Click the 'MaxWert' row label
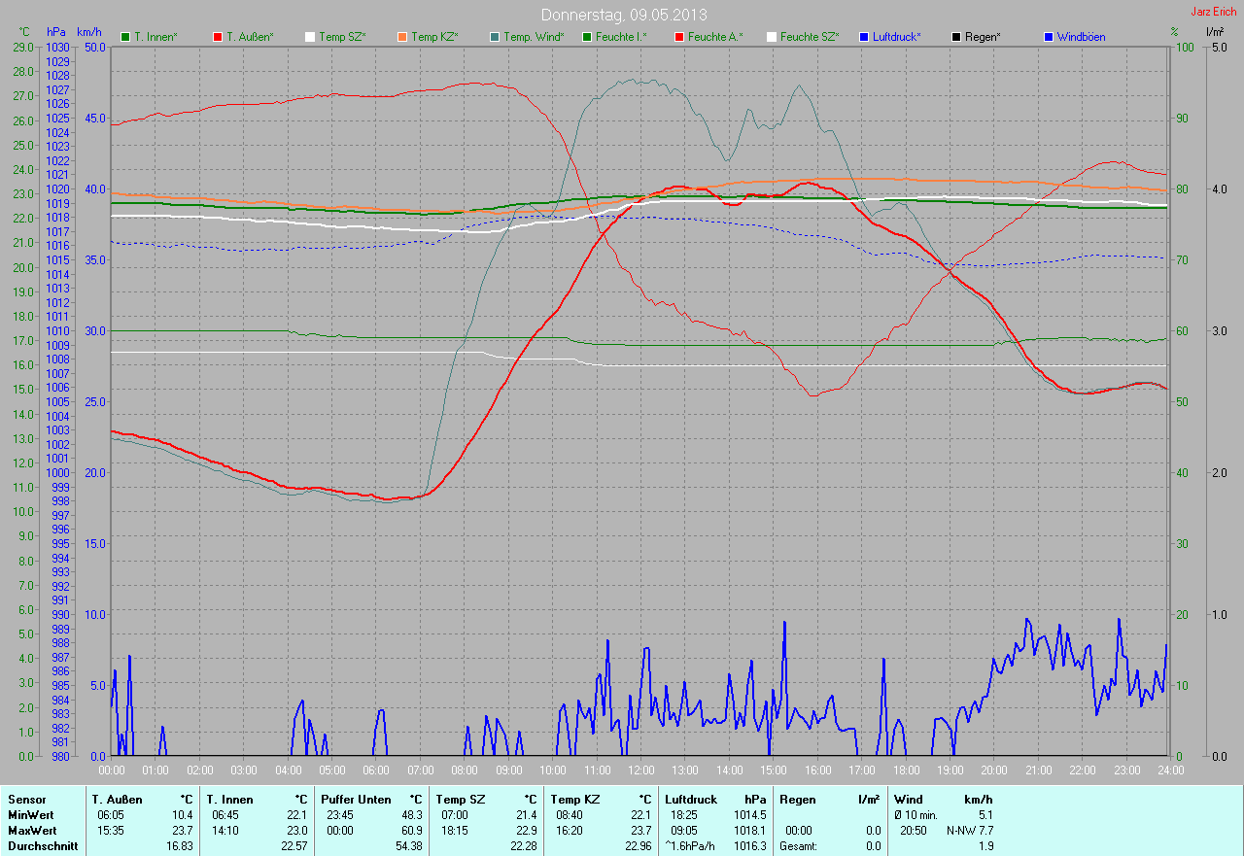1244x856 pixels. (31, 831)
